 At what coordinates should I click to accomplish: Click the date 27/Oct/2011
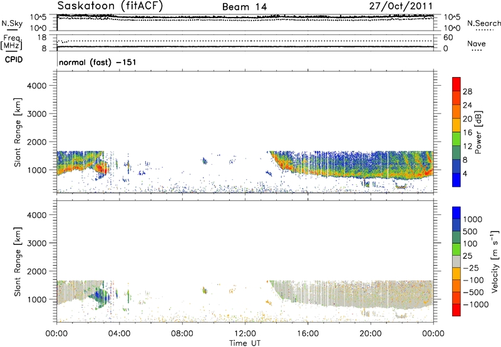[x=401, y=6]
